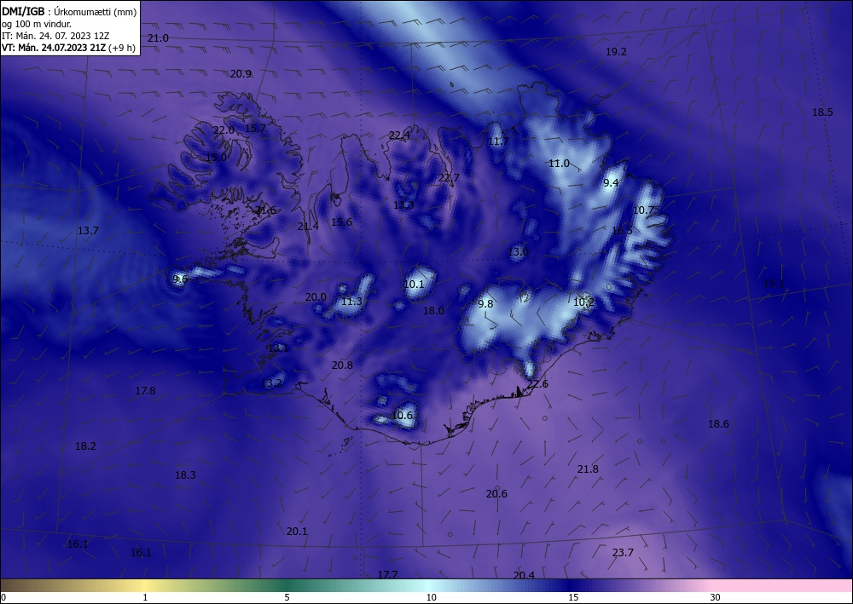Image resolution: width=853 pixels, height=604 pixels.
Task: Click the map value 10.1
Action: (414, 285)
